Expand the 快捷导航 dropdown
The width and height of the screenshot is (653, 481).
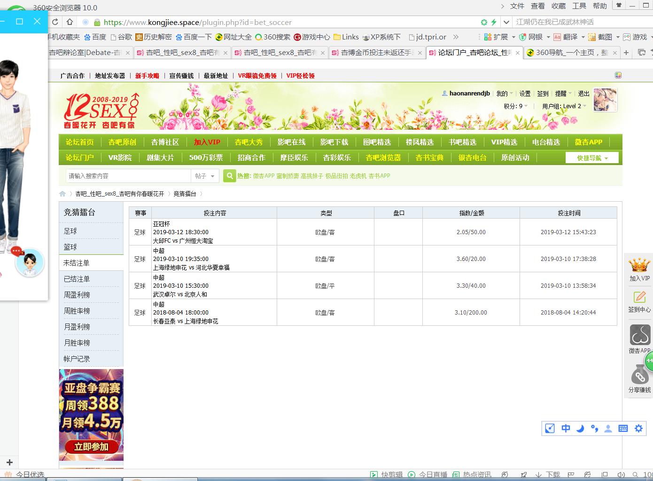tap(592, 158)
